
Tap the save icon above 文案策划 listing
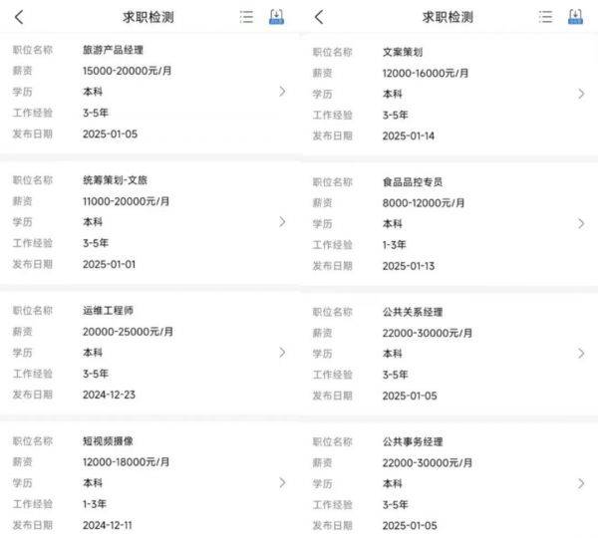[575, 17]
